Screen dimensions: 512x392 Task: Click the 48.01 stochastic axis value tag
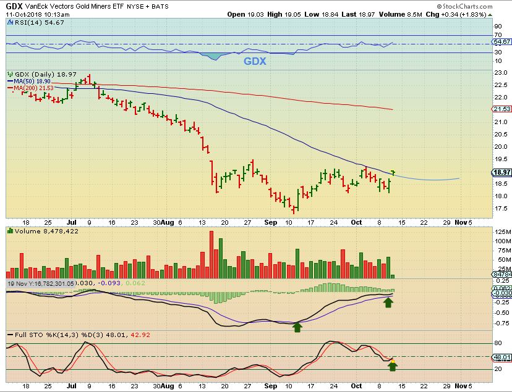(502, 357)
